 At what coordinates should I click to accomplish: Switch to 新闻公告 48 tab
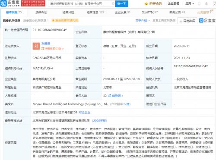pyautogui.click(x=177, y=13)
